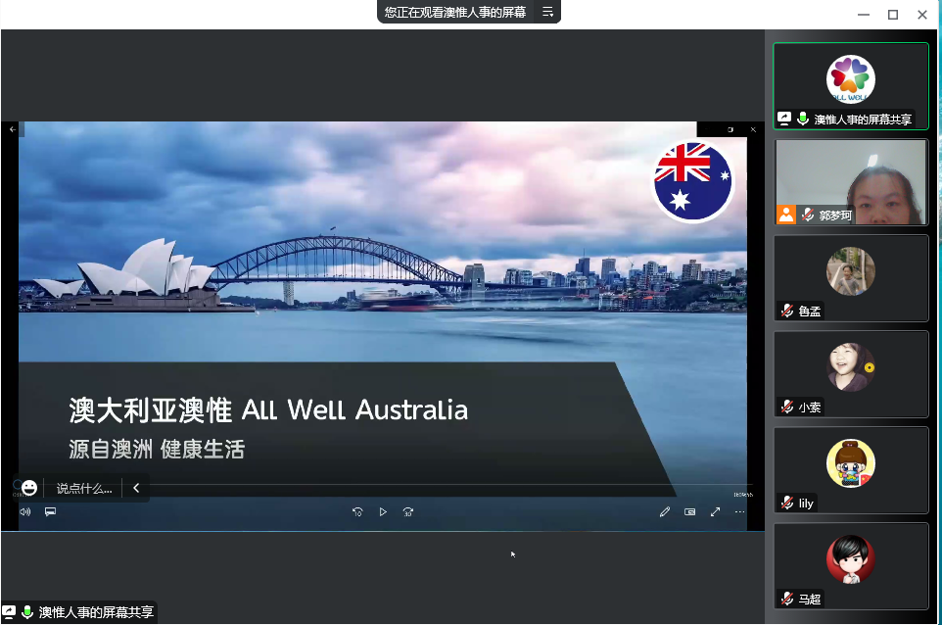This screenshot has height=625, width=942.
Task: Click the pencil edit icon in player
Action: click(x=665, y=511)
